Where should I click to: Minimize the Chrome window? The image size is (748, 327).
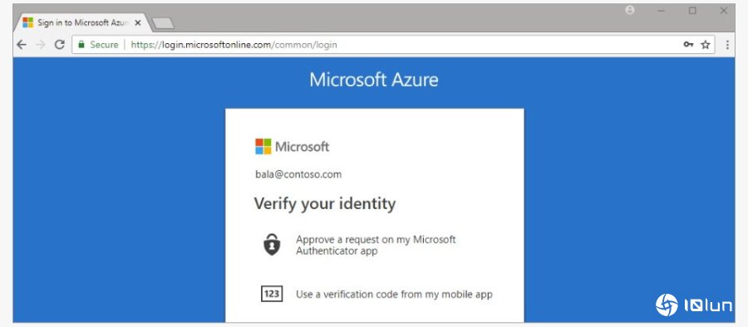click(662, 11)
